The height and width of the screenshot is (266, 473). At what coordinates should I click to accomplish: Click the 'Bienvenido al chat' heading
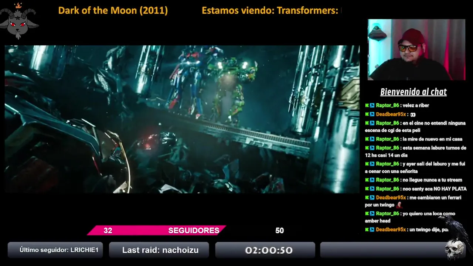coord(414,92)
